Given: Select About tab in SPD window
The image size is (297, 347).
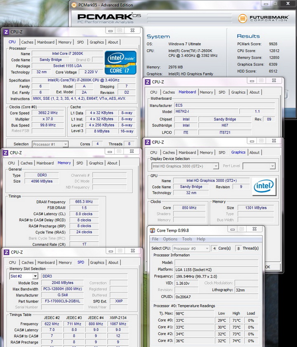Looking at the screenshot, I should click(x=113, y=263).
